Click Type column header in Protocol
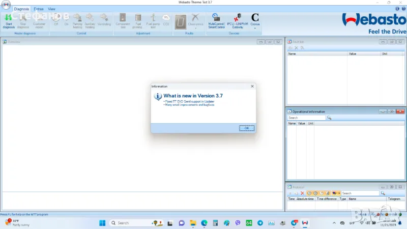The height and width of the screenshot is (229, 407). point(342,199)
